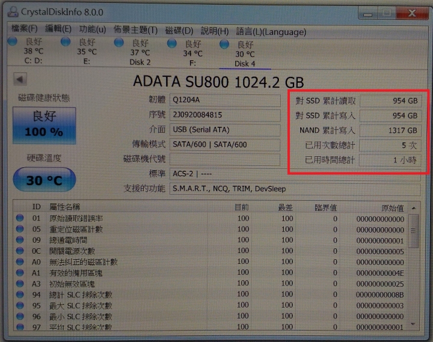Select the E: drive status orb
Viewport: 433px width, 342px height.
[66, 41]
